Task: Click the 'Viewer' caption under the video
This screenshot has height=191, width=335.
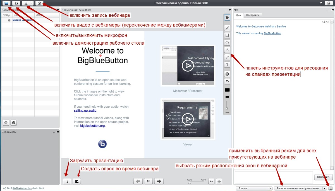Action: tap(188, 144)
